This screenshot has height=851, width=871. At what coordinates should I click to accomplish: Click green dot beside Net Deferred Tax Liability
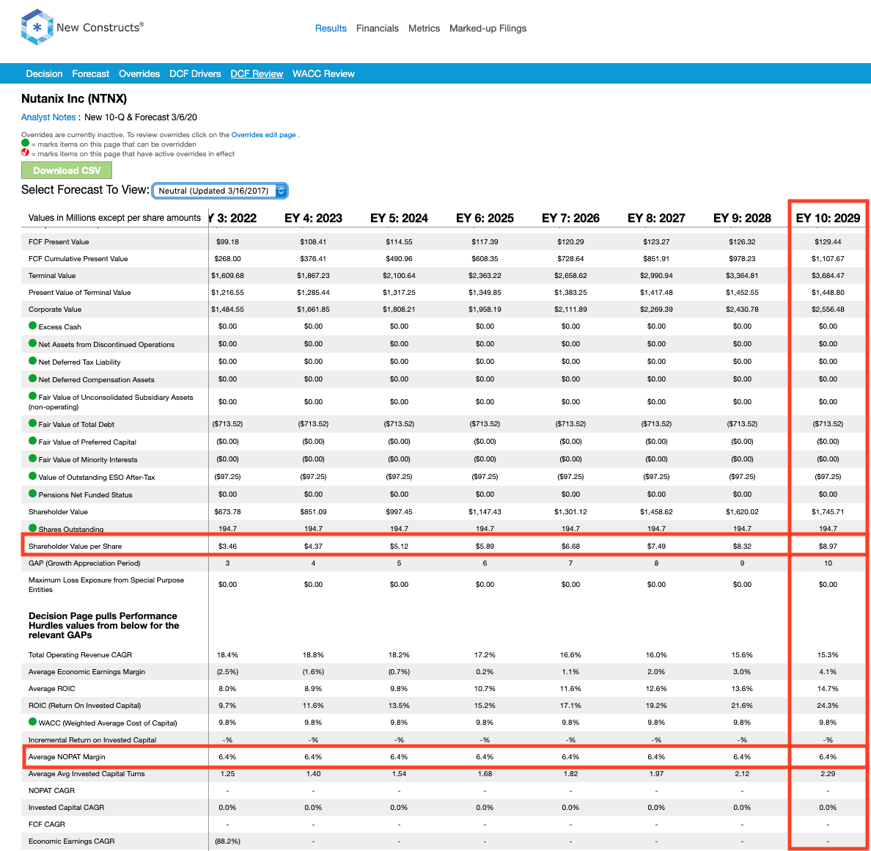33,361
